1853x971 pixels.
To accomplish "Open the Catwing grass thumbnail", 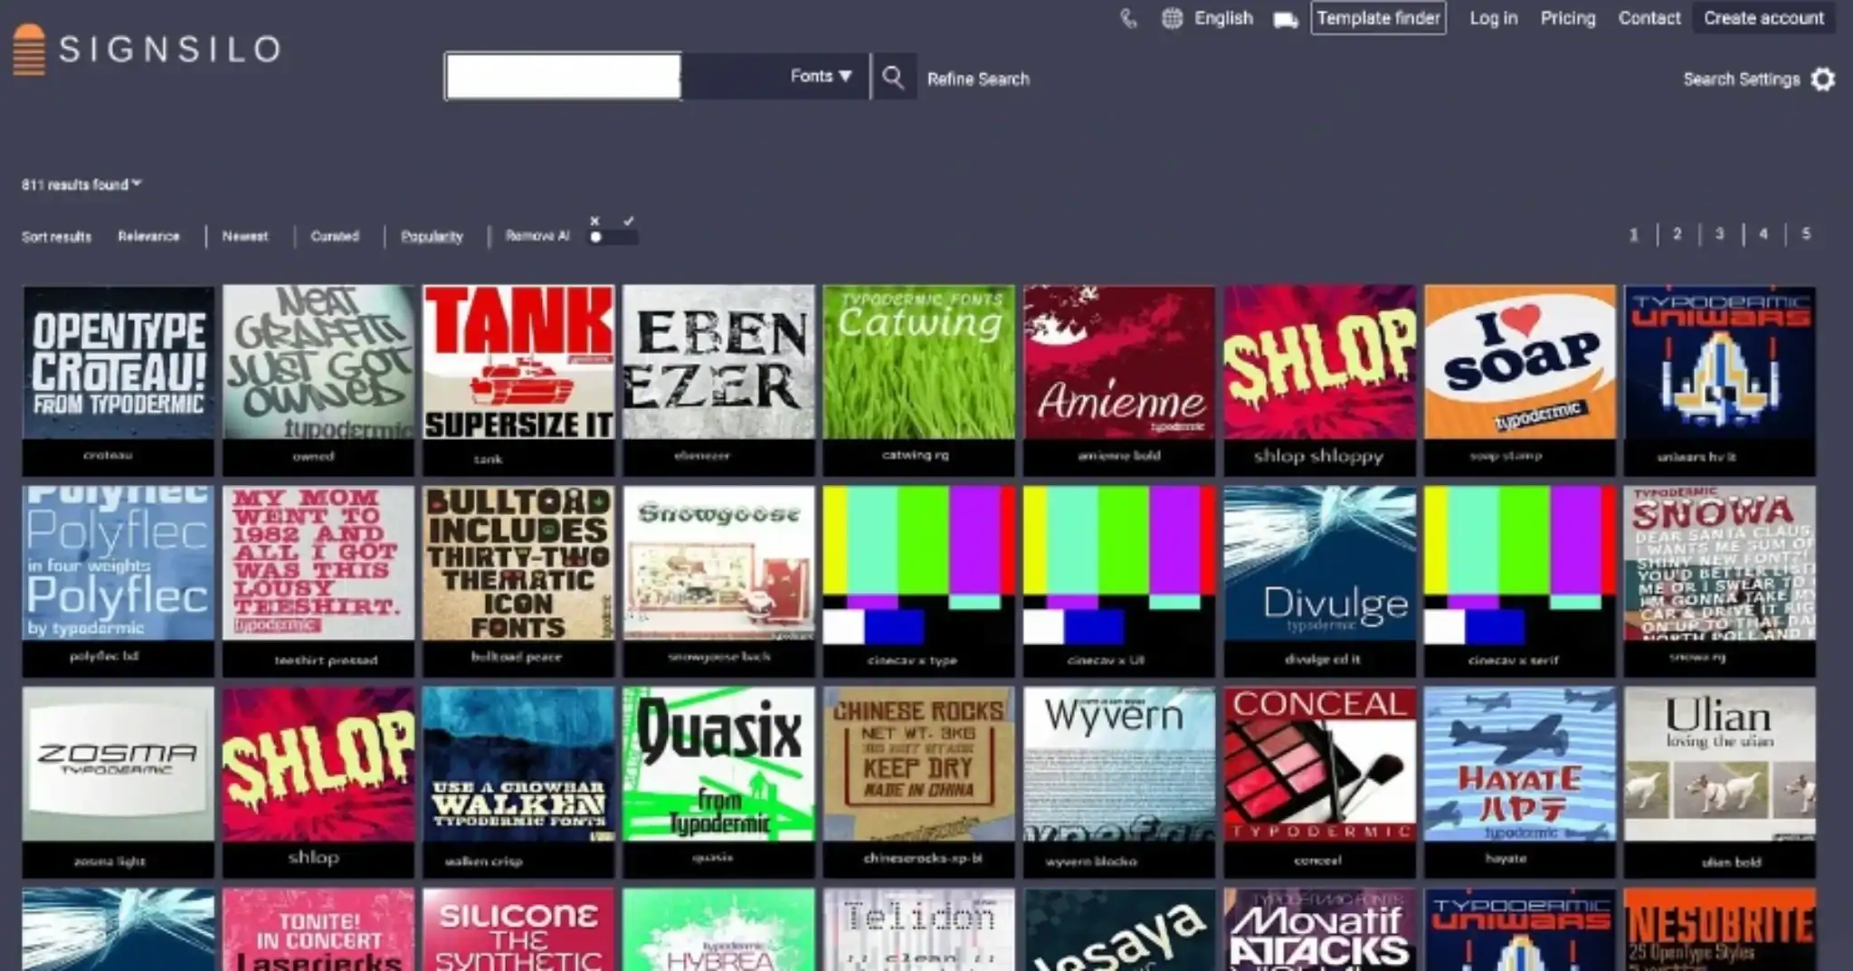I will tap(919, 380).
